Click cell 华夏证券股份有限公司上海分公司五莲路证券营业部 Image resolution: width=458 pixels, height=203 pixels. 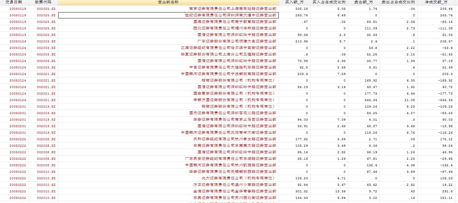point(169,54)
